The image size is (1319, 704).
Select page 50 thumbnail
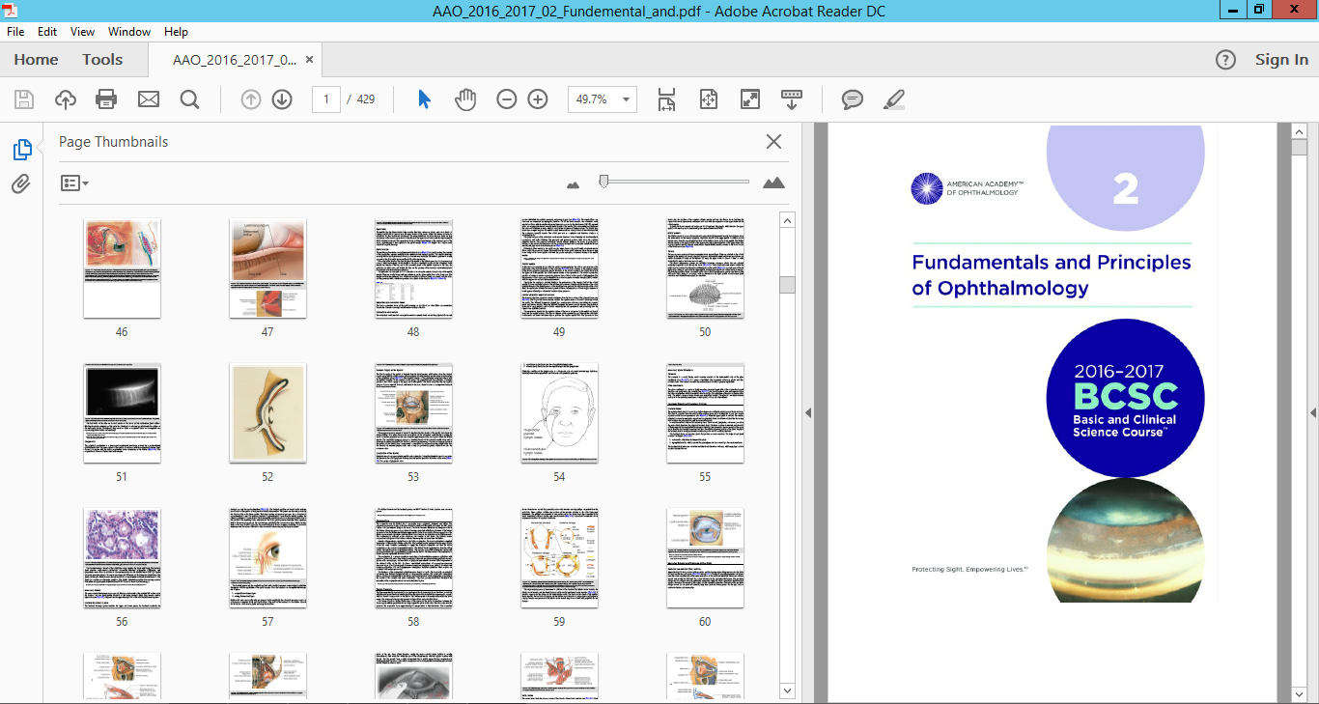pyautogui.click(x=705, y=268)
